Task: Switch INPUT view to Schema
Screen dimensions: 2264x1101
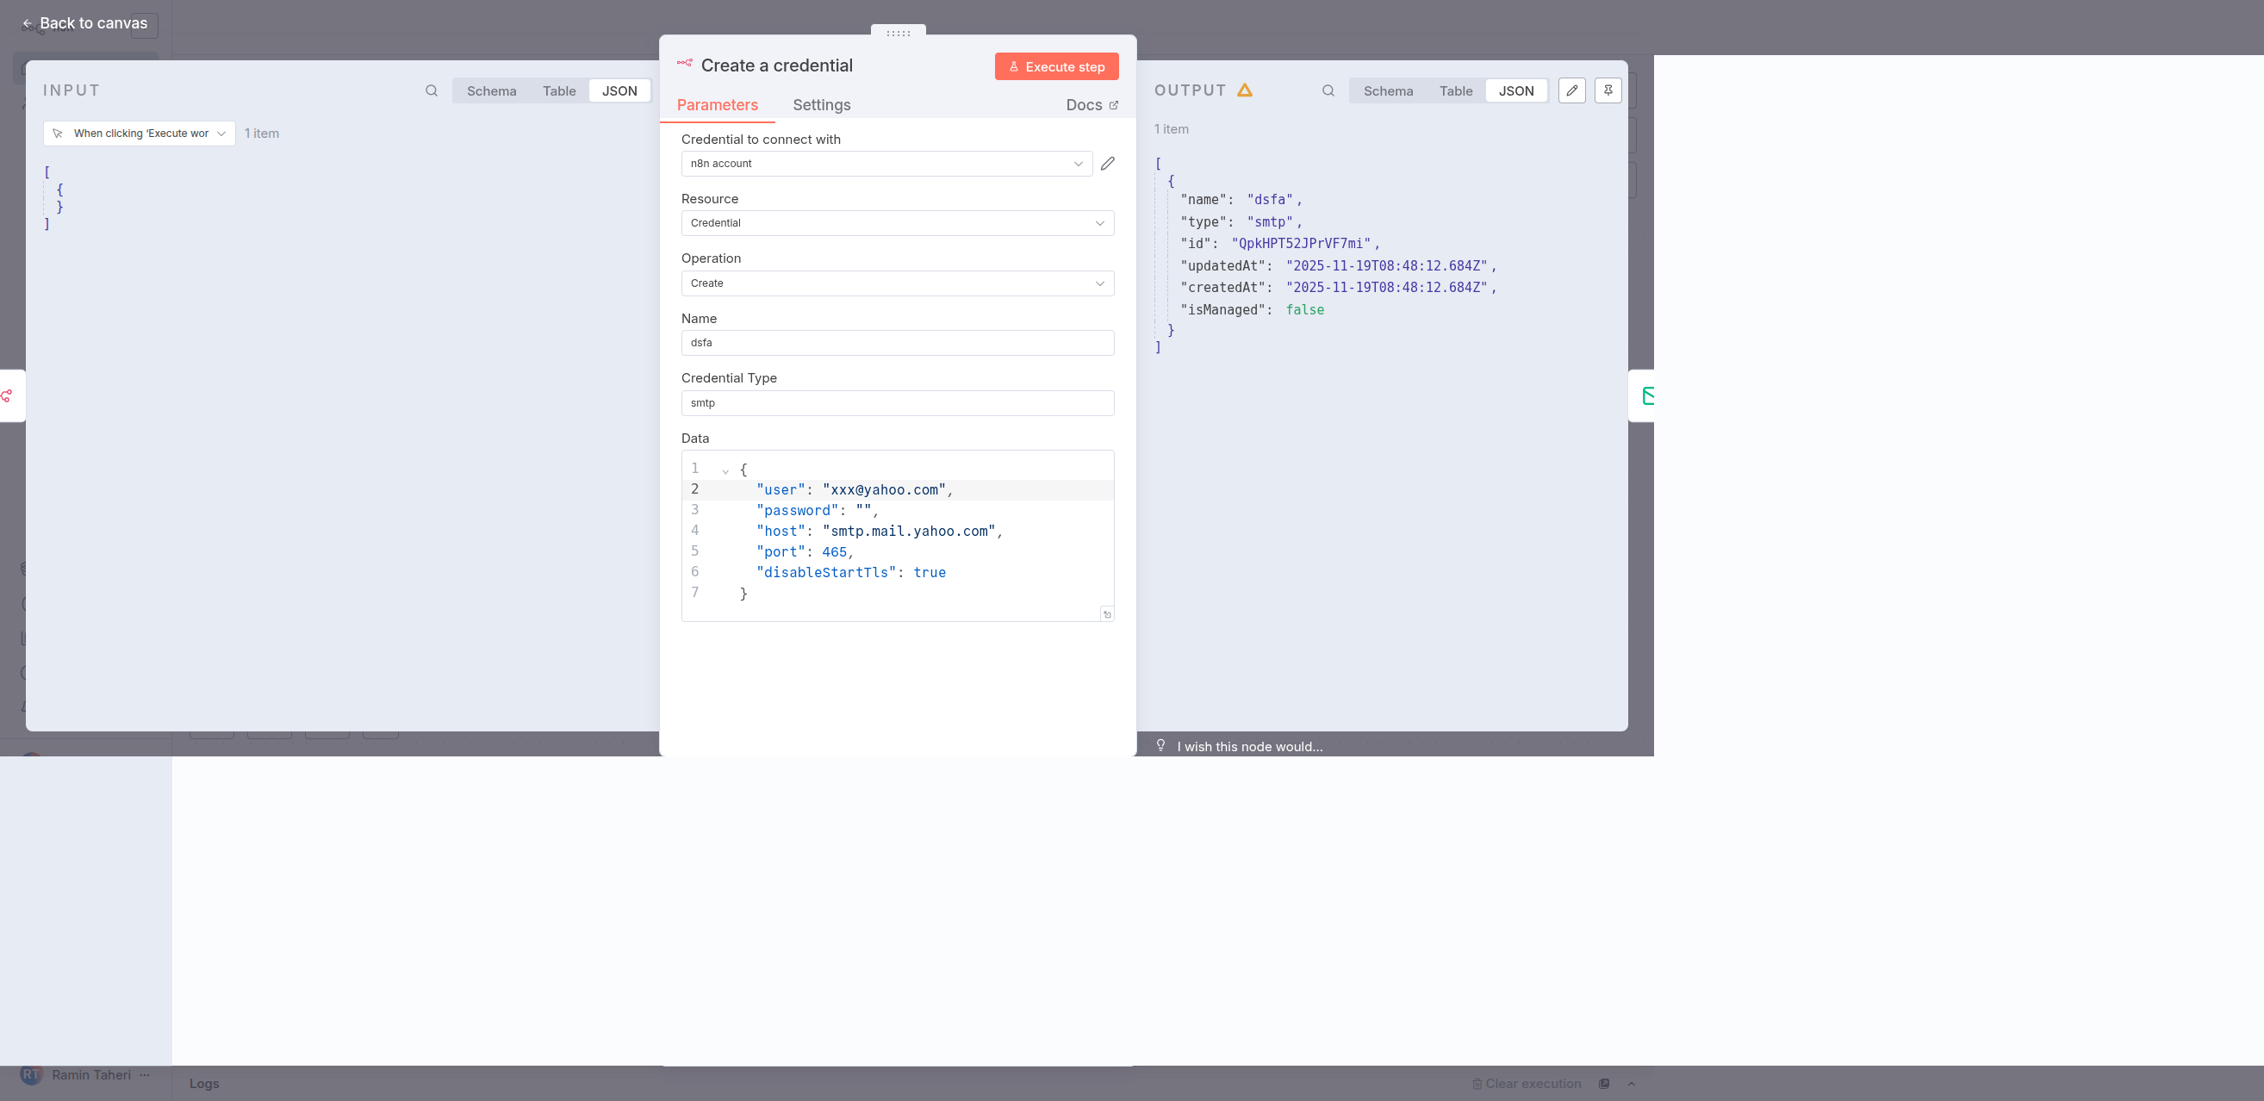Action: tap(491, 91)
